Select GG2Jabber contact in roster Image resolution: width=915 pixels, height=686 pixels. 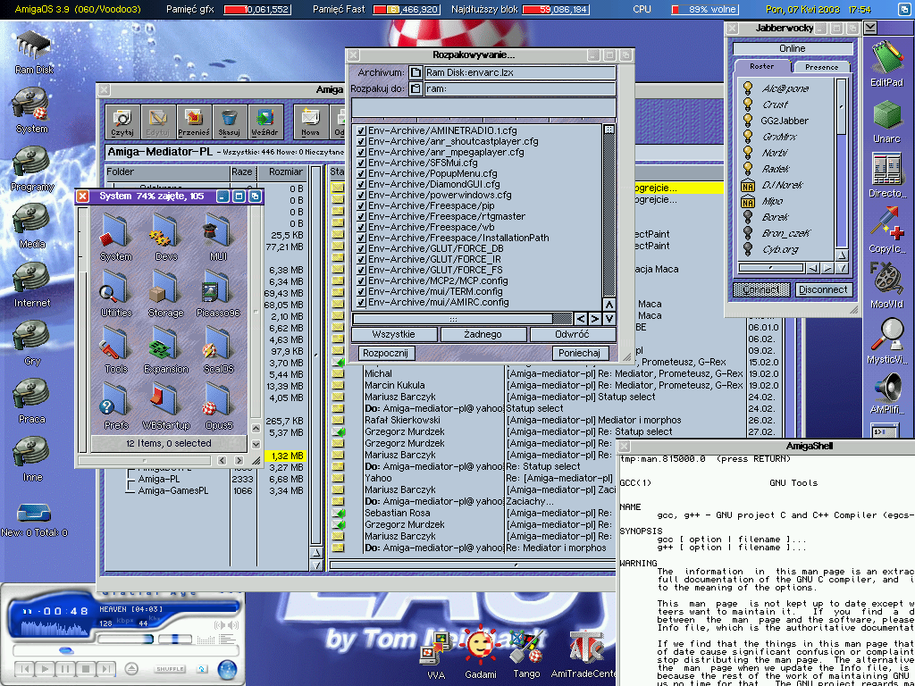pos(785,121)
